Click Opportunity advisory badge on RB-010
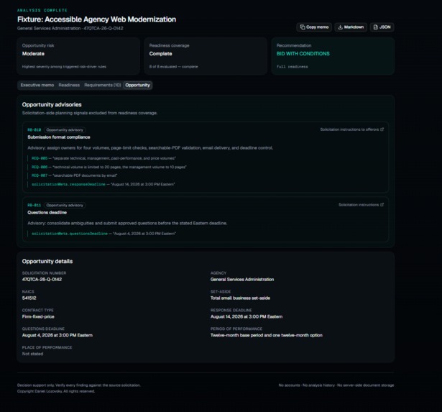 65,130
